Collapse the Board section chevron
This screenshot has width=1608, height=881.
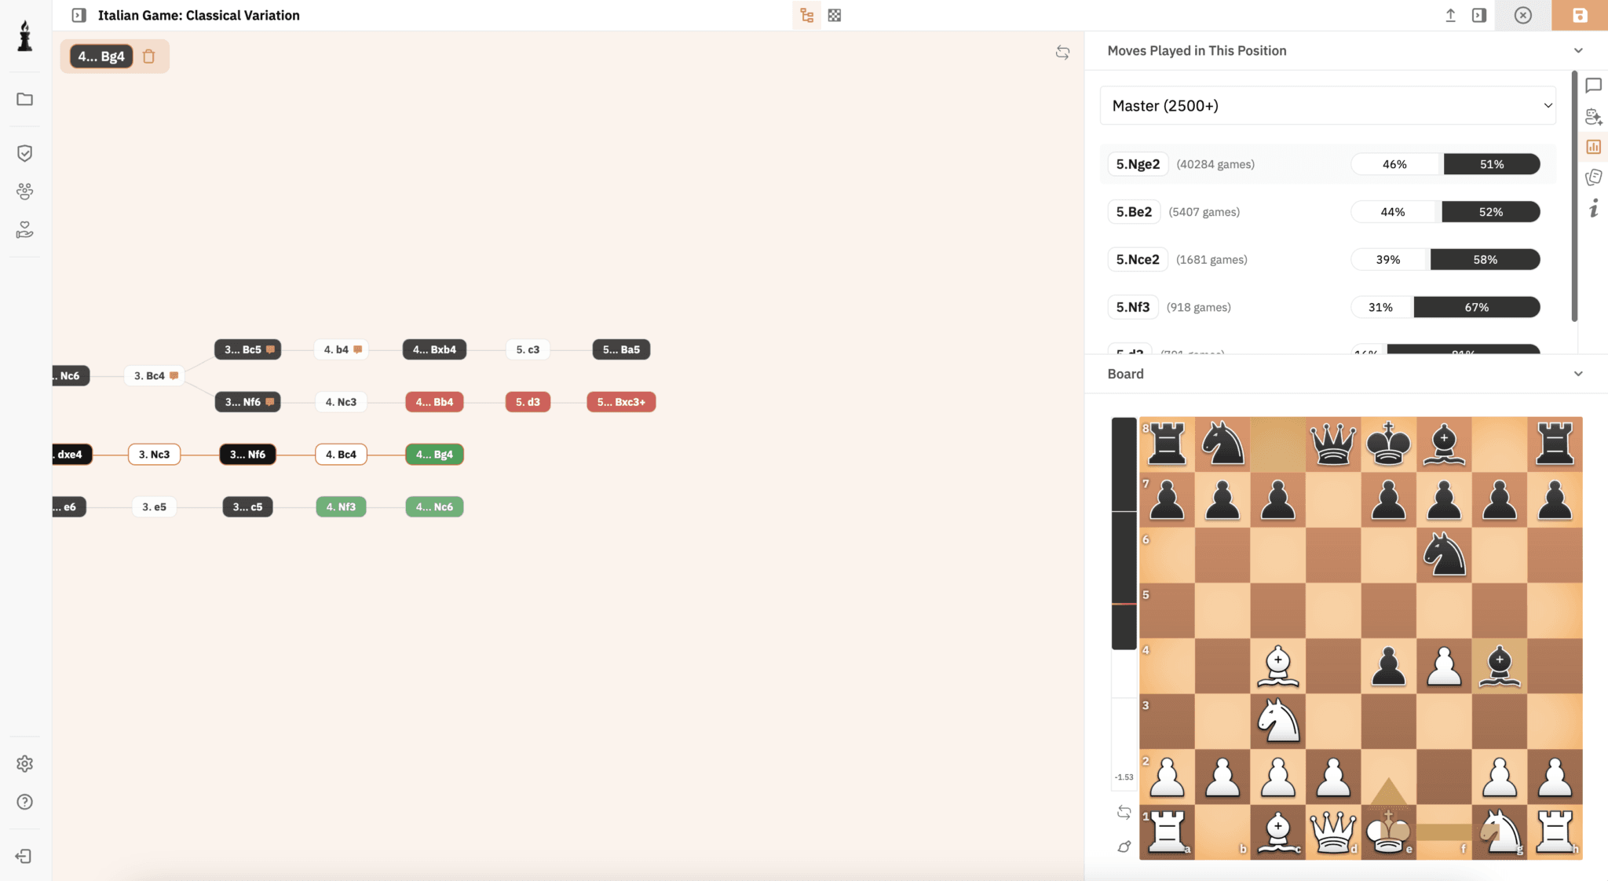coord(1578,374)
